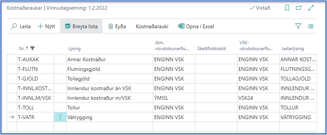Open three-dot menu for T-VATR row
327x135 pixels.
tap(60, 117)
